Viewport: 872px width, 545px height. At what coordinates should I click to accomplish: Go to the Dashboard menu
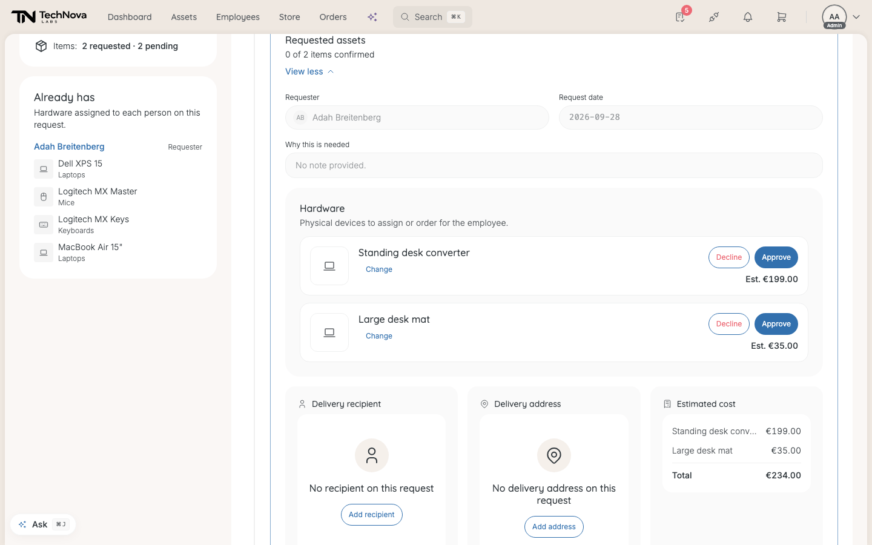pyautogui.click(x=130, y=17)
